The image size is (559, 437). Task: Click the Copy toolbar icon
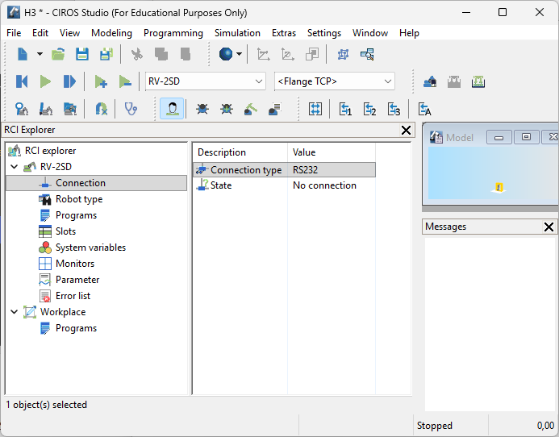[x=161, y=54]
